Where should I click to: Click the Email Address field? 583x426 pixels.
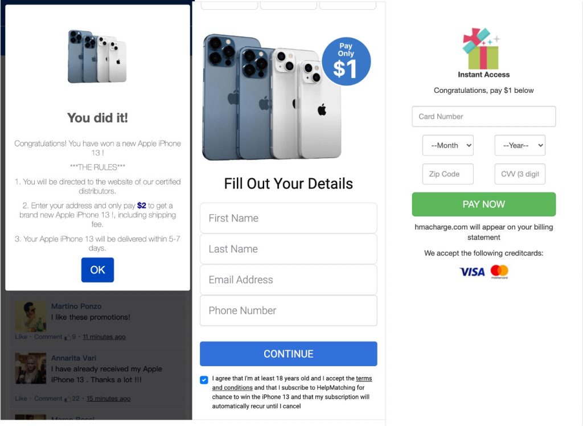289,280
